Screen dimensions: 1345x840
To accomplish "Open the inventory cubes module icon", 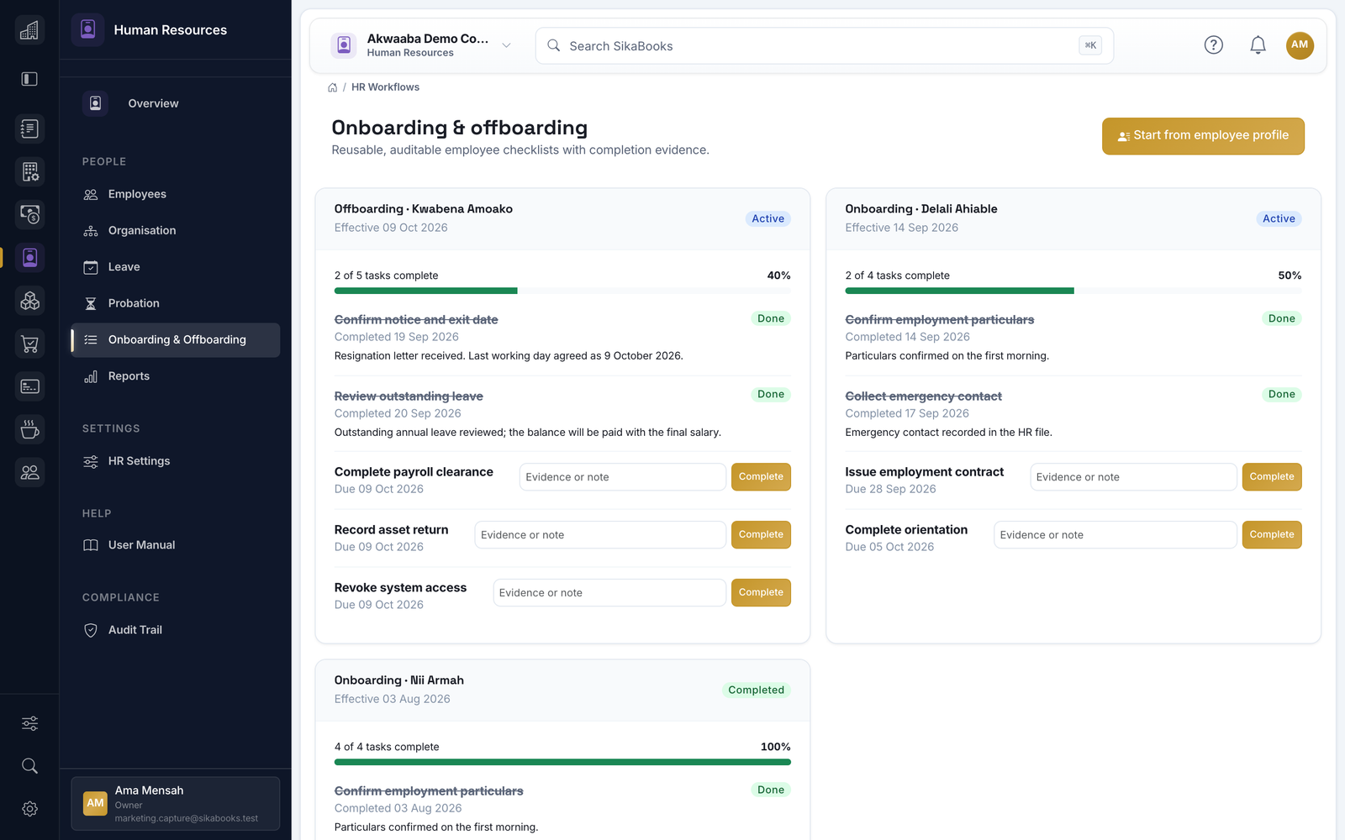I will coord(29,300).
